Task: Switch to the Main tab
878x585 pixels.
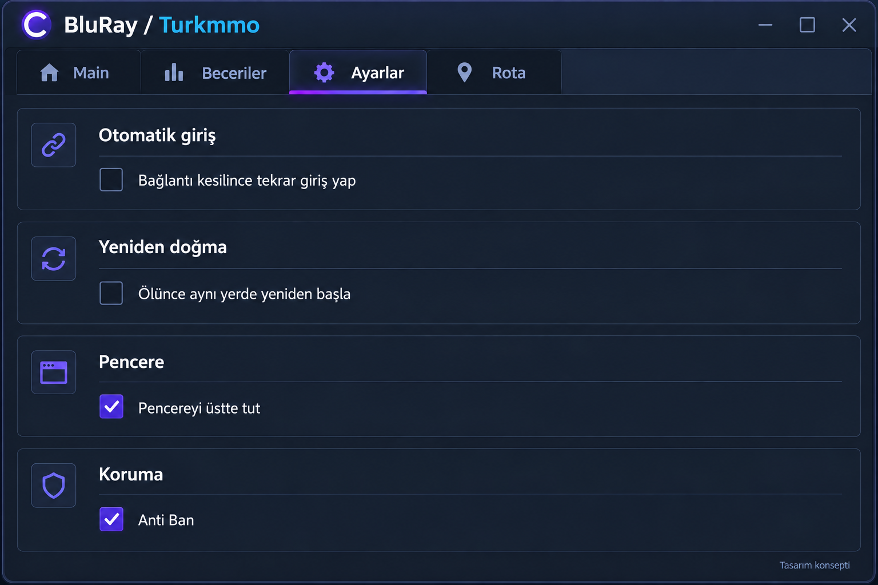Action: click(x=79, y=72)
